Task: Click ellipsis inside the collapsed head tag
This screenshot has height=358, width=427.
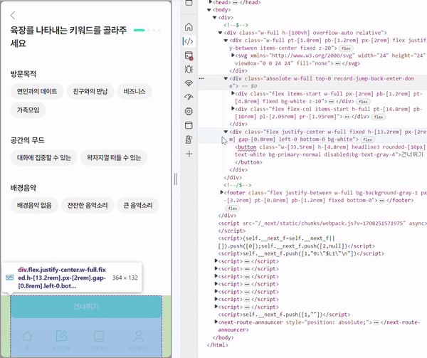Action: tap(235, 2)
